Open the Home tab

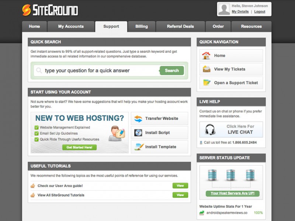tap(34, 27)
